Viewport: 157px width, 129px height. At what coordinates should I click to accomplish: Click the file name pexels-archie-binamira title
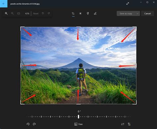pyautogui.click(x=25, y=4)
